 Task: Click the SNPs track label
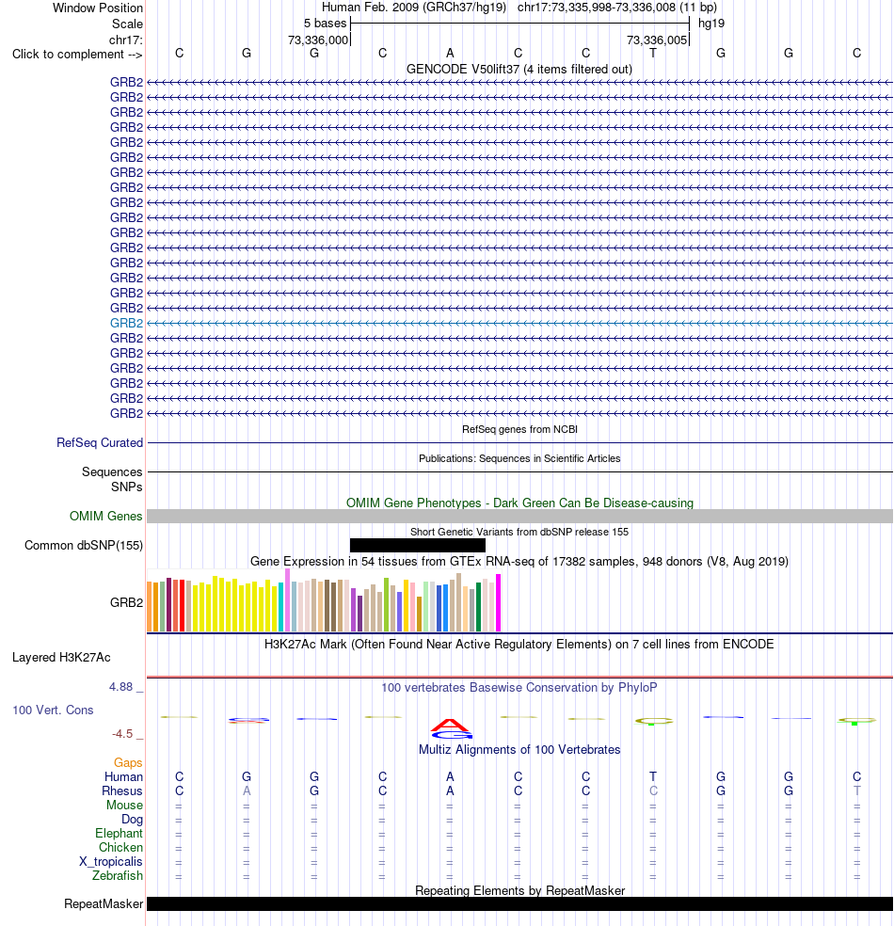[x=126, y=487]
